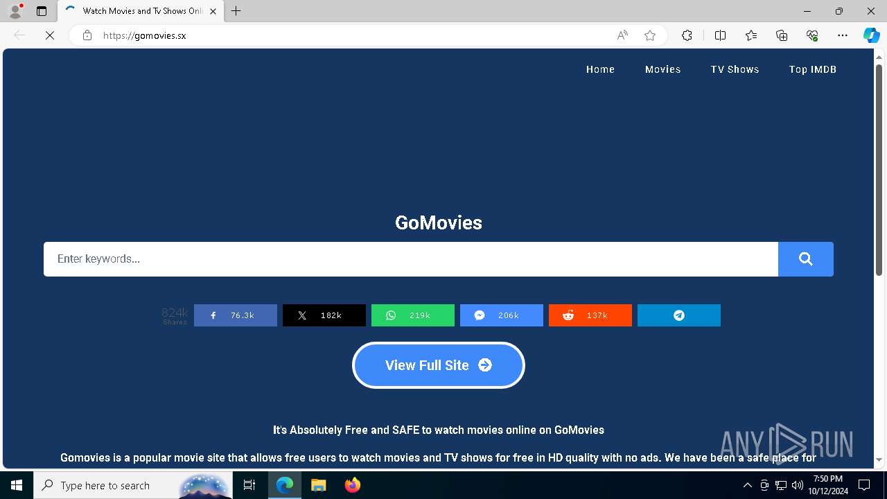Share on Reddit 137k button
The height and width of the screenshot is (499, 887).
590,315
